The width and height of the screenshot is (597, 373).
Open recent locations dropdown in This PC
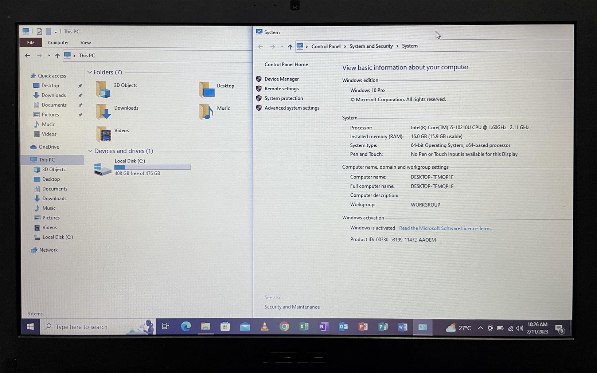click(x=49, y=56)
